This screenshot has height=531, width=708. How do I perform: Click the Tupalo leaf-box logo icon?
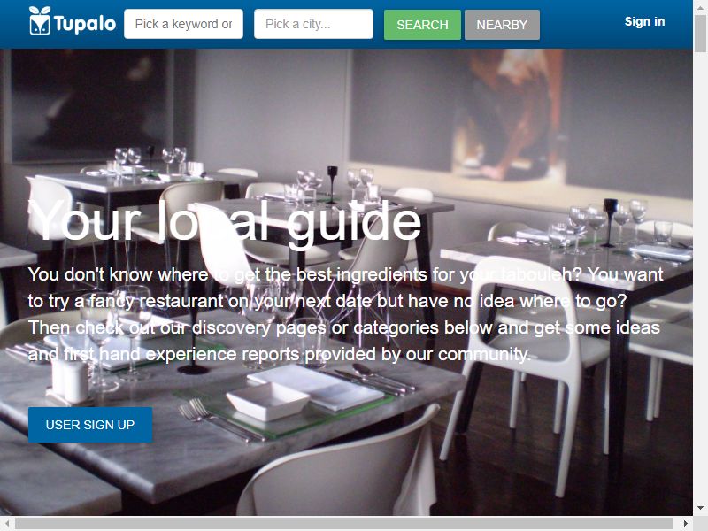(39, 20)
